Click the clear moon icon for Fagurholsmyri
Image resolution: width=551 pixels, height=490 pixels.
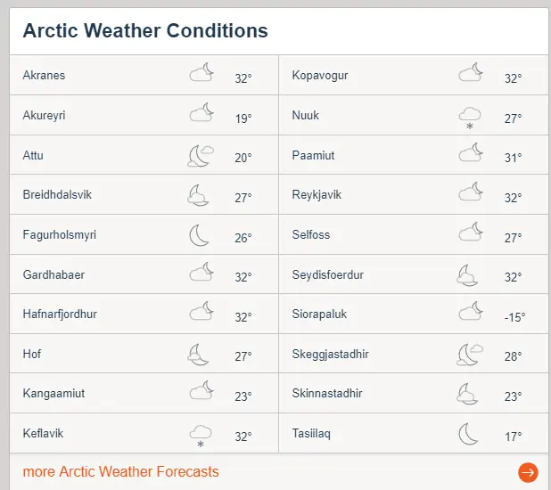[x=200, y=235]
